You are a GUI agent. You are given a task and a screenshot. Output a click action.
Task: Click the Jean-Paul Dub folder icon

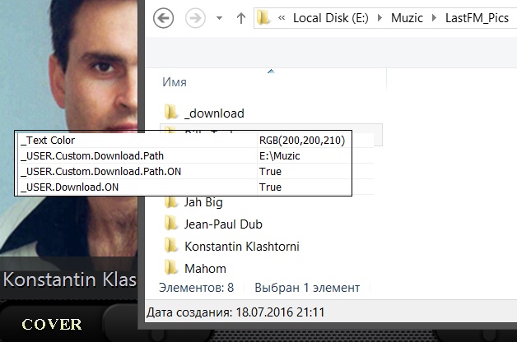pos(171,224)
